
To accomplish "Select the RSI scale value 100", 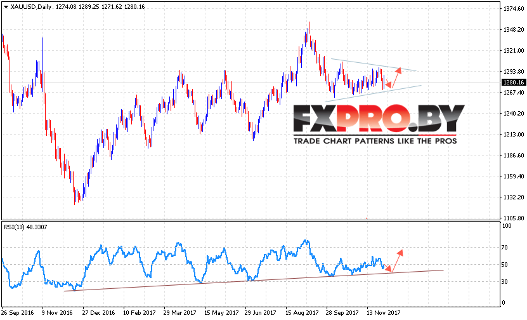I will point(507,226).
